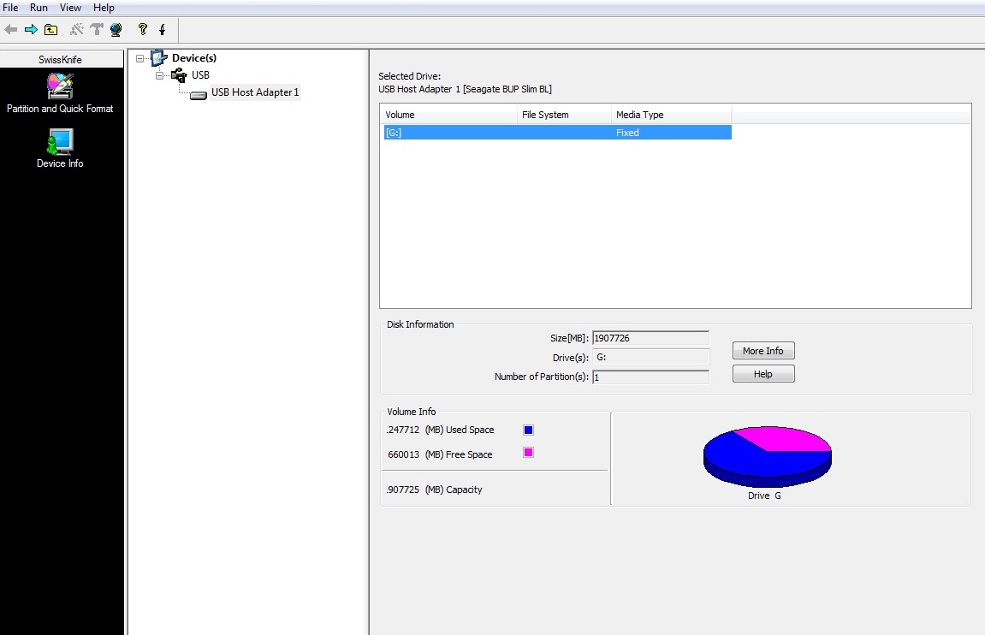Click the File System column header
This screenshot has width=985, height=635.
[x=564, y=115]
